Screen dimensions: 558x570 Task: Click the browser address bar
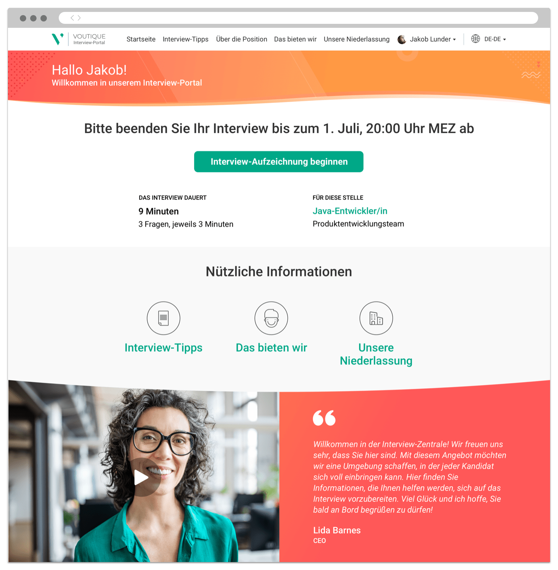point(298,18)
